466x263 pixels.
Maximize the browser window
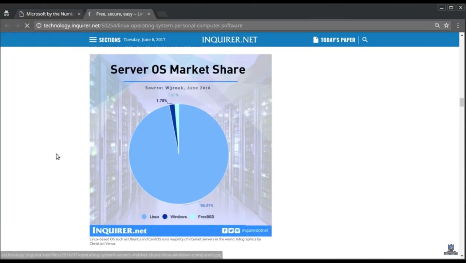point(451,8)
